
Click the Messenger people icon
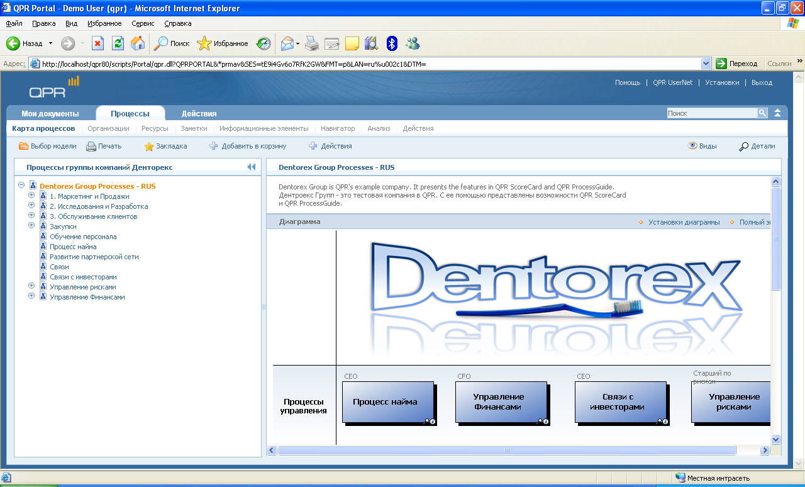[413, 43]
